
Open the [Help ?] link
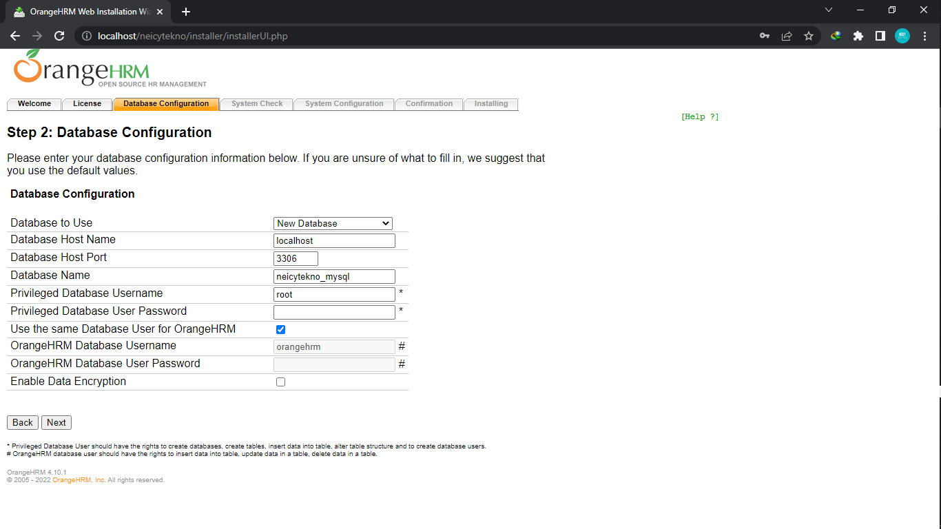(700, 117)
